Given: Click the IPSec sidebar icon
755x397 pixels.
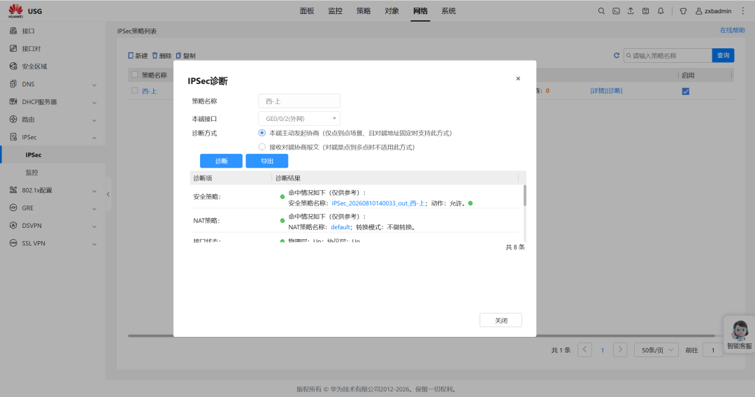Looking at the screenshot, I should (13, 137).
